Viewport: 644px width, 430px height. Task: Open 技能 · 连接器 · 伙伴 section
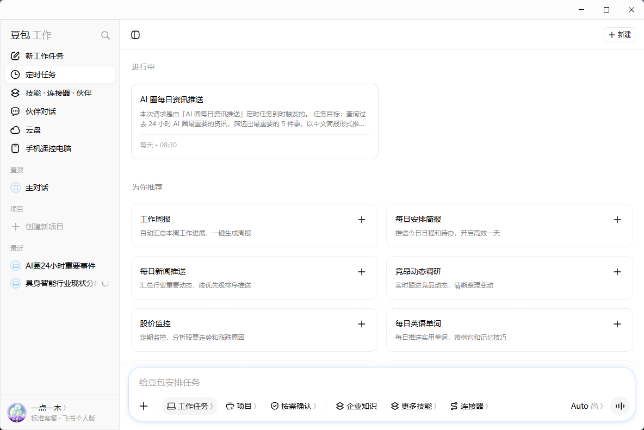pos(59,93)
